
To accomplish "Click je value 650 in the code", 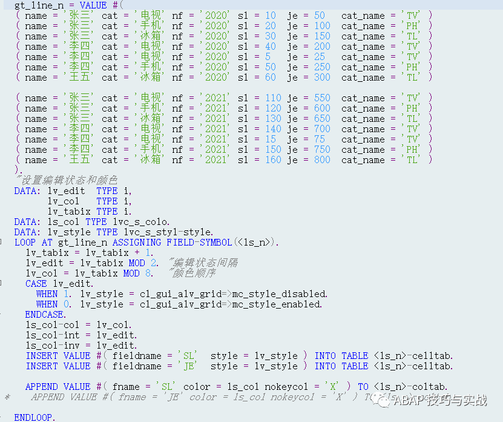I will (x=322, y=119).
